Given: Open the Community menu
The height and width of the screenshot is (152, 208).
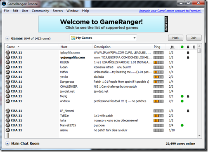Looking at the screenshot, I should pos(40,11).
